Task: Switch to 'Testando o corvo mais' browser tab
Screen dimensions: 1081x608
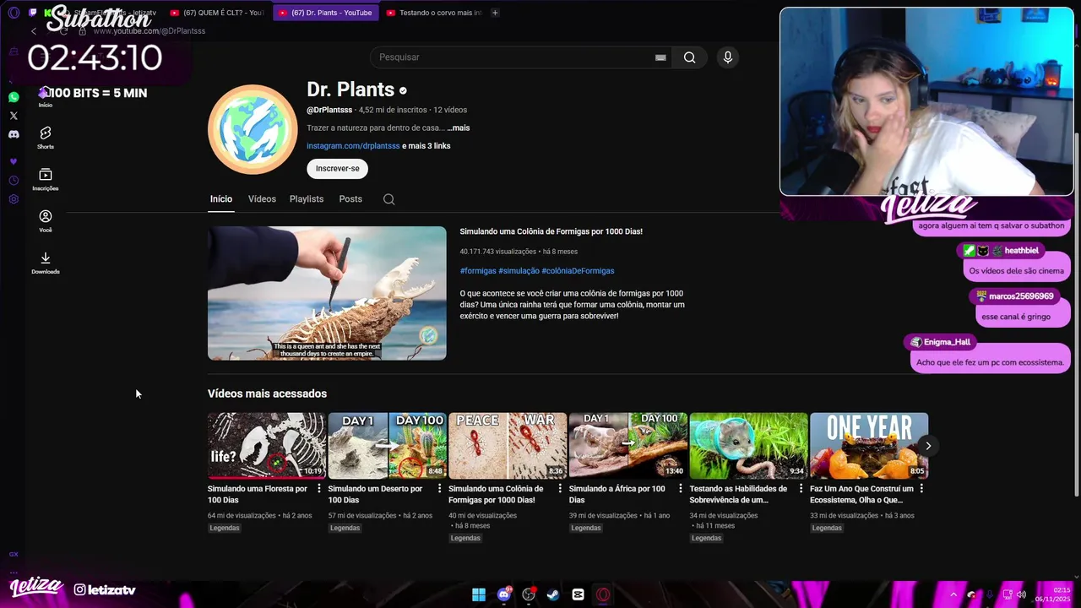Action: (x=433, y=13)
